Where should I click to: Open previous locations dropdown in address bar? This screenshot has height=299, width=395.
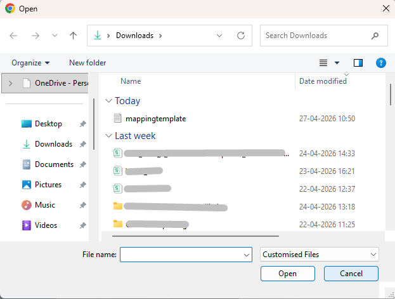click(x=219, y=36)
